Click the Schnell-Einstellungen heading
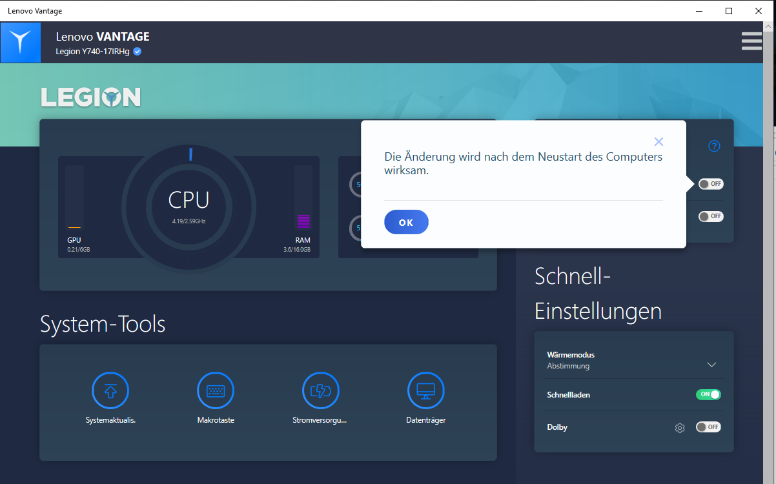Viewport: 776px width, 484px height. (x=598, y=294)
